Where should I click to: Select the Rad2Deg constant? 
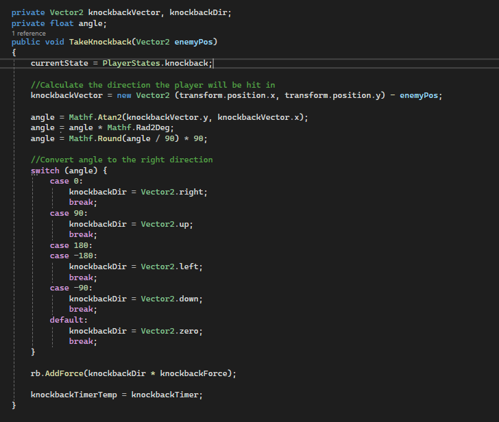158,127
